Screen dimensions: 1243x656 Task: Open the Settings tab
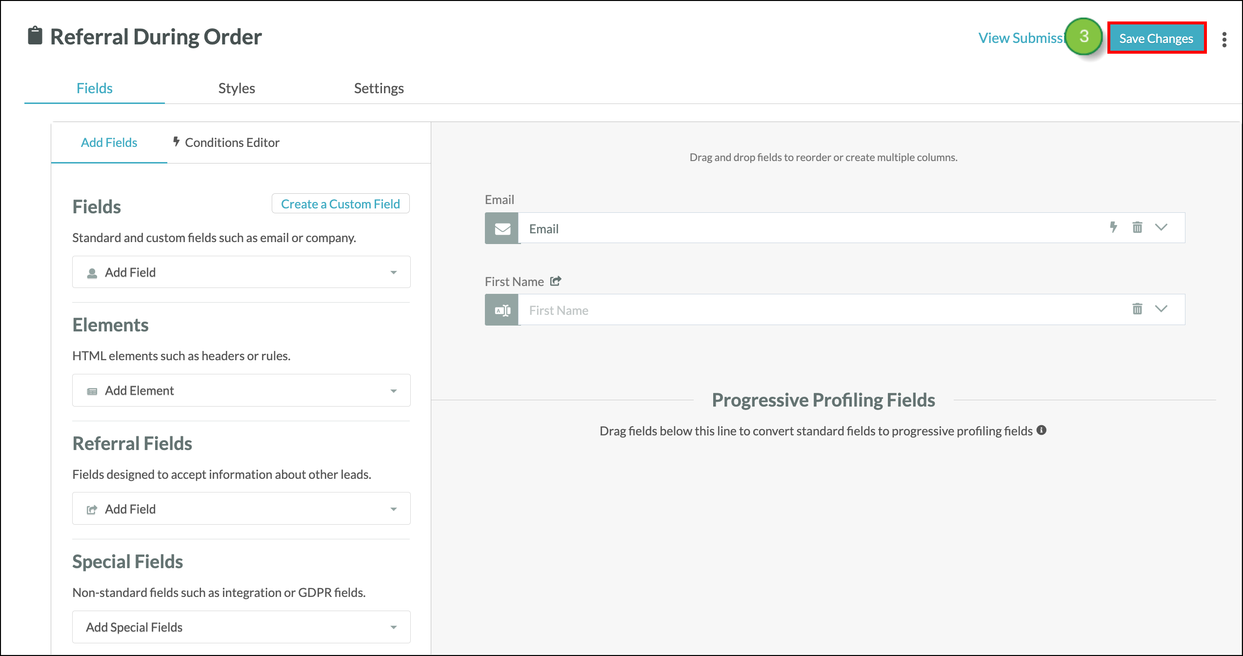tap(379, 88)
